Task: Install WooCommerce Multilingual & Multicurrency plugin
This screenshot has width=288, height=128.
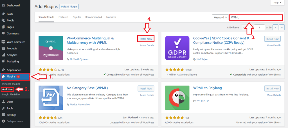Action: (x=146, y=39)
